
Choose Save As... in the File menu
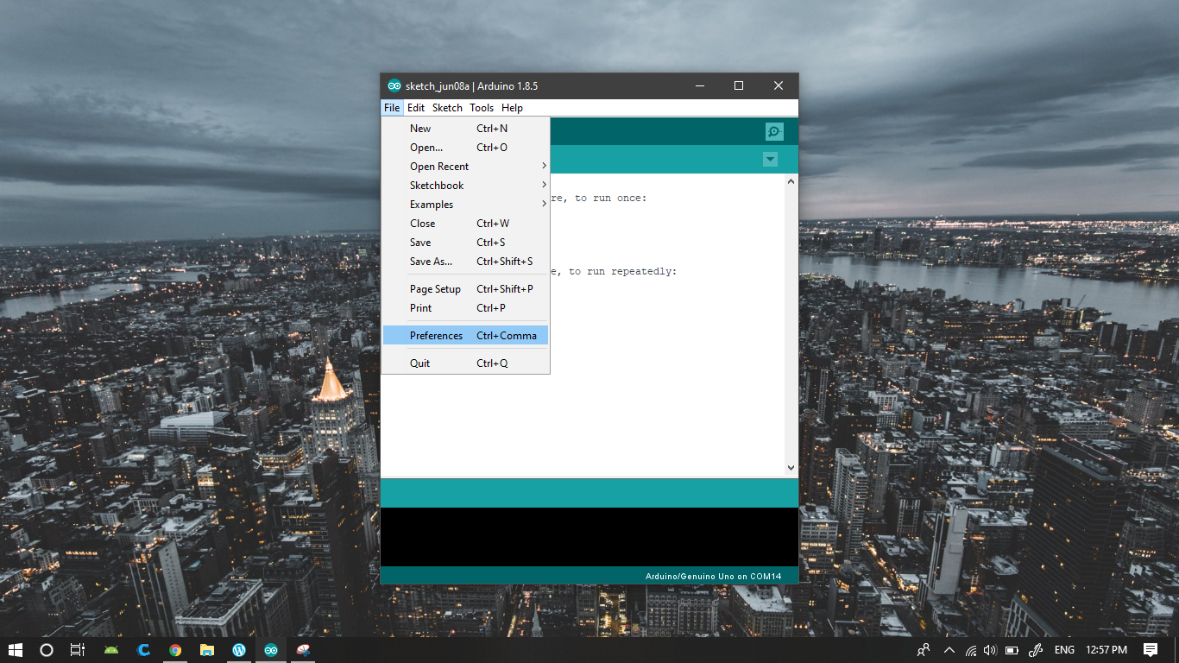pos(430,261)
